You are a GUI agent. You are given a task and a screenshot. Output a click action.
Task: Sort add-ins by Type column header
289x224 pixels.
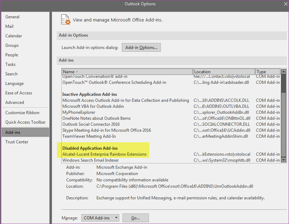click(x=268, y=72)
